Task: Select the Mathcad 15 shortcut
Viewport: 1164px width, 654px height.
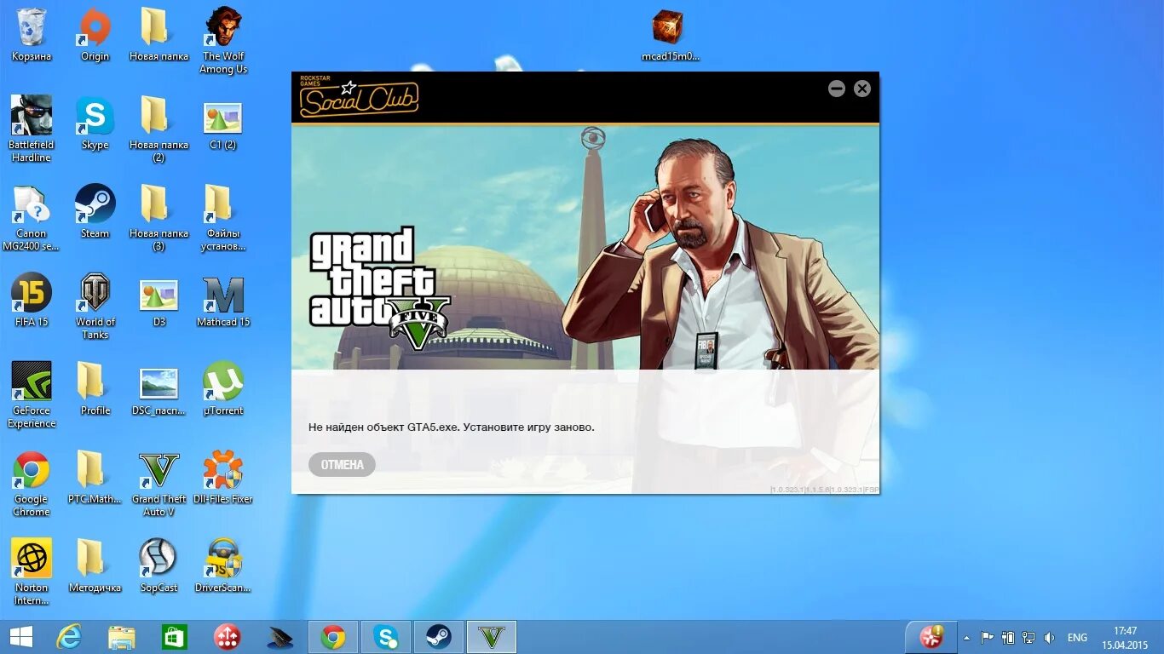Action: 223,301
